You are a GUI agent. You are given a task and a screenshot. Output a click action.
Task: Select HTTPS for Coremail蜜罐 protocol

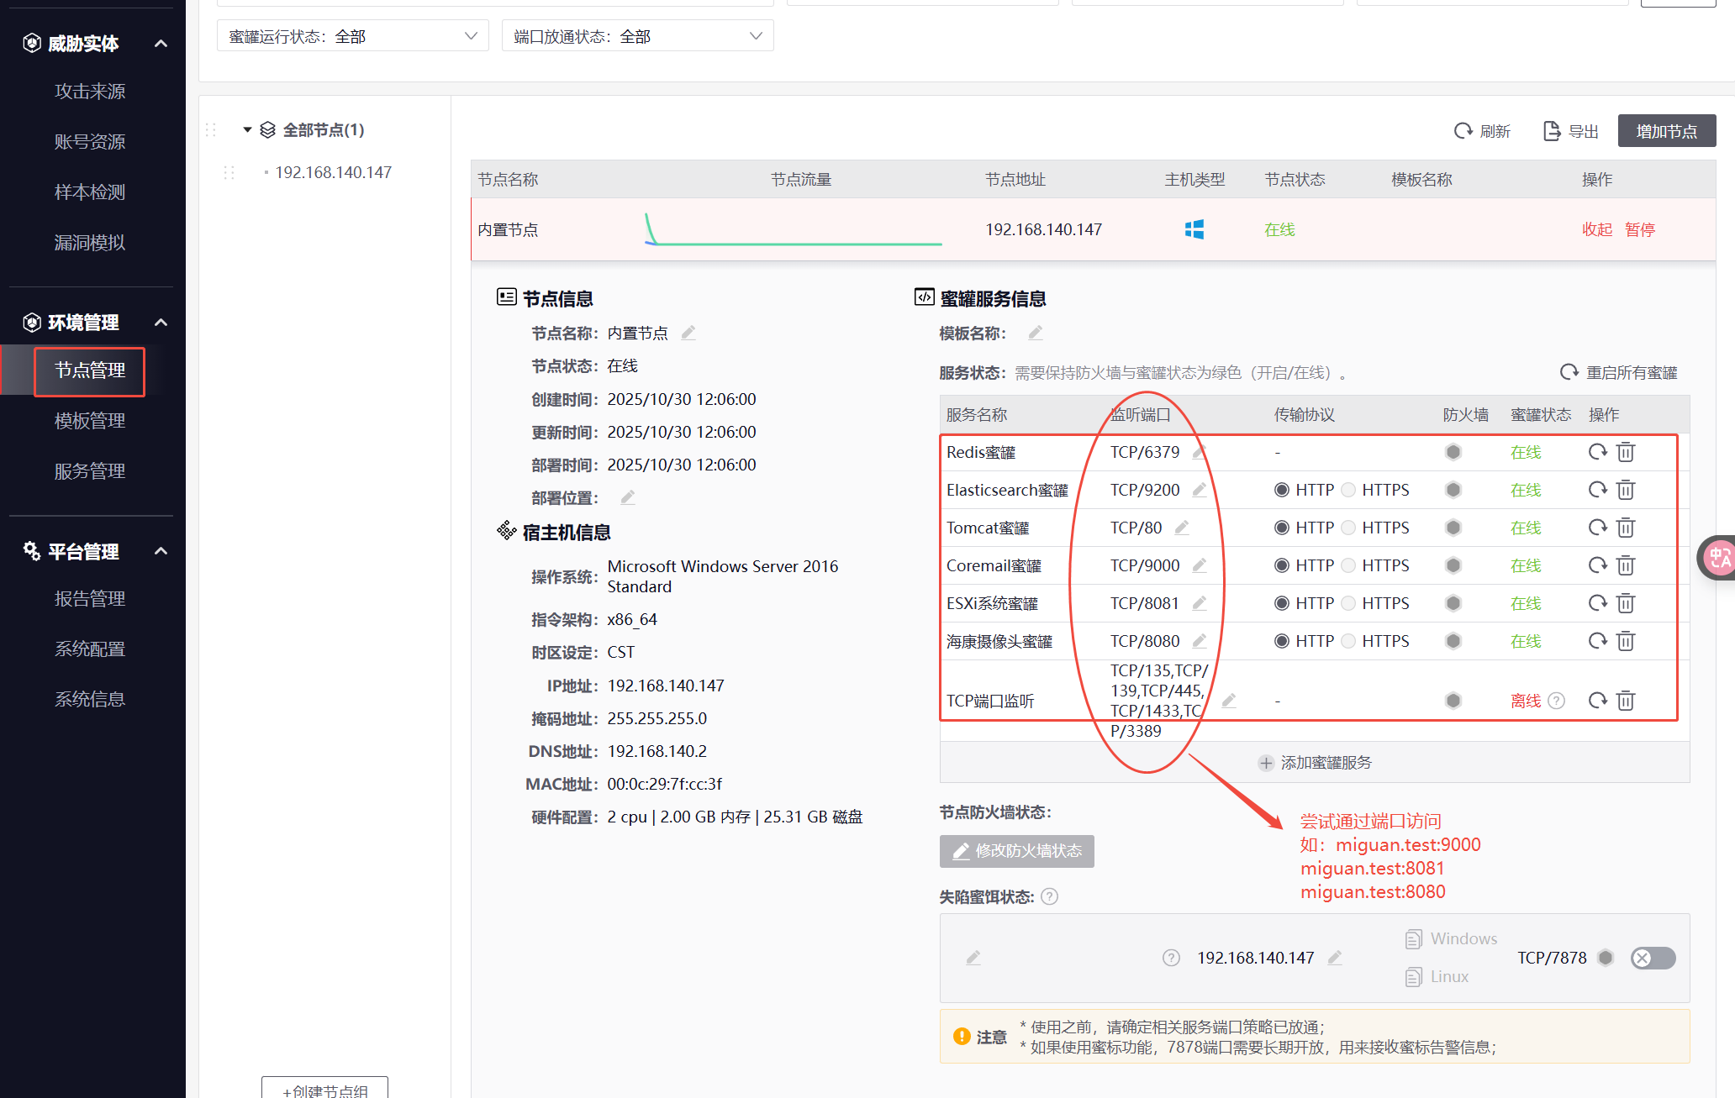click(x=1348, y=565)
